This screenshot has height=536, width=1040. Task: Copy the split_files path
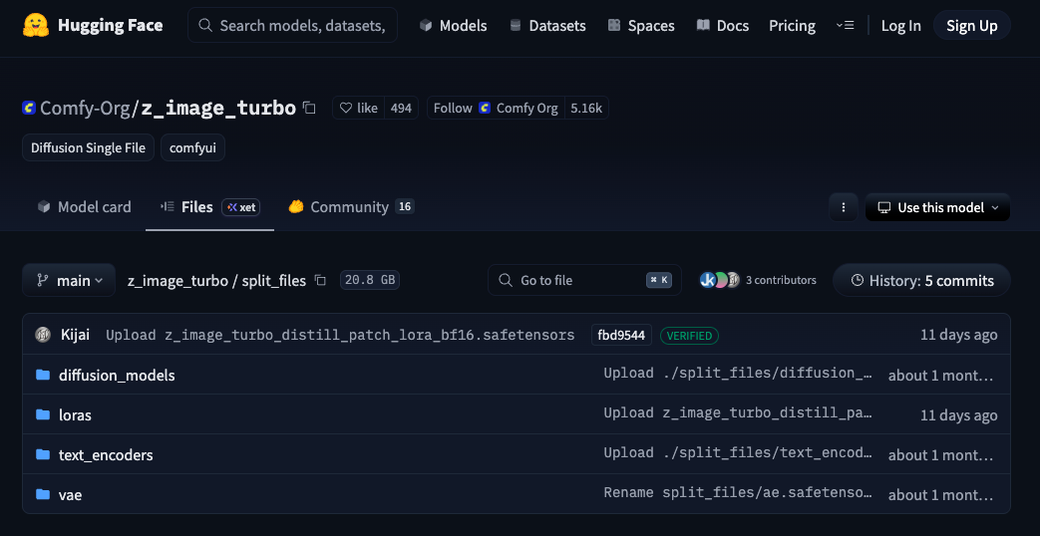320,281
